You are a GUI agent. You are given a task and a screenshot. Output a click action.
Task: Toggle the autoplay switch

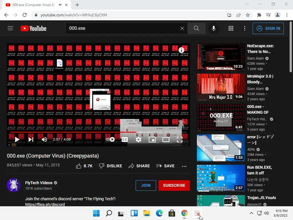[x=110, y=140]
